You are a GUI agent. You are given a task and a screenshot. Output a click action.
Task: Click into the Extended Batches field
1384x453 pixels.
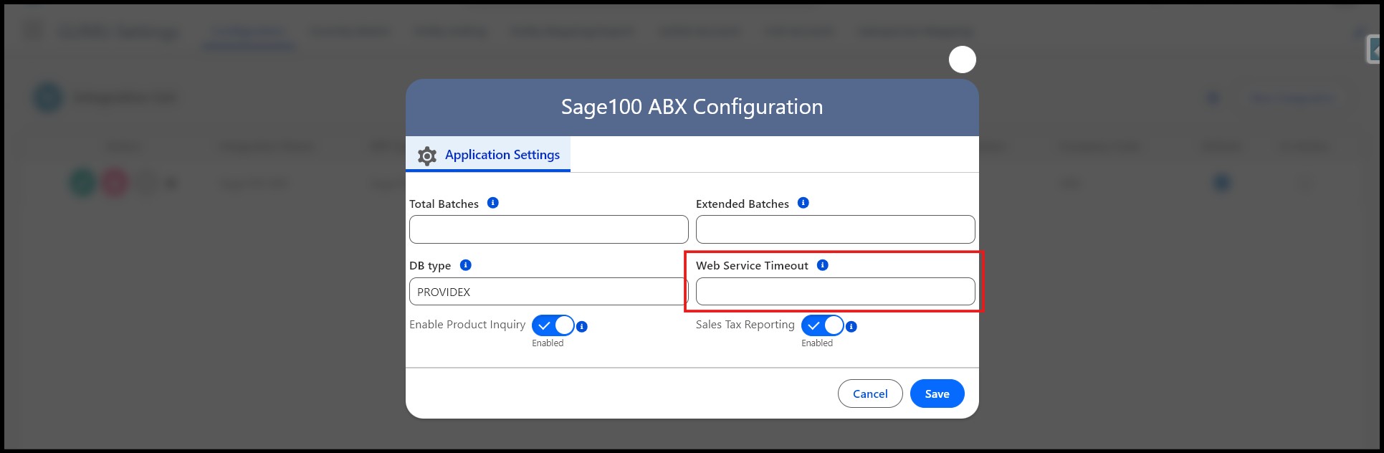(835, 229)
